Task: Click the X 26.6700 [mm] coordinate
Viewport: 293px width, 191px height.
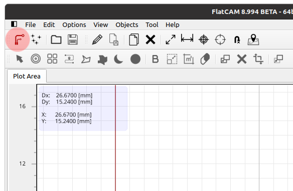Action: click(67, 114)
